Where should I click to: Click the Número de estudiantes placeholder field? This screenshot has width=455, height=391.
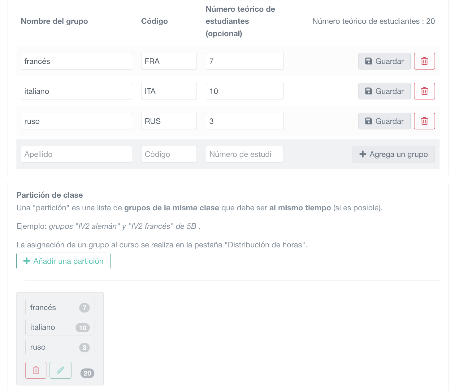[245, 154]
